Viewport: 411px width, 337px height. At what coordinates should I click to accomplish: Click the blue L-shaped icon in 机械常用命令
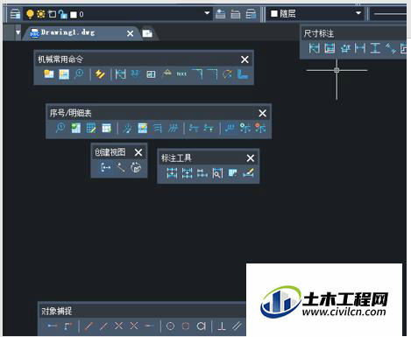(x=243, y=74)
